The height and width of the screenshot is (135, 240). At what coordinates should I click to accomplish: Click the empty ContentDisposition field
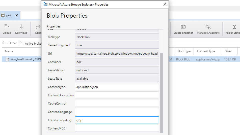[x=117, y=95]
